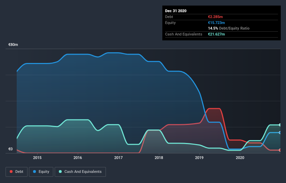
Task: Click the Equity row label in the tooltip
Action: tap(170, 23)
